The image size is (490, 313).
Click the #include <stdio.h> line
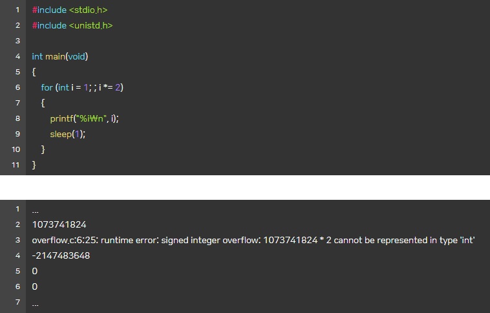pyautogui.click(x=70, y=10)
